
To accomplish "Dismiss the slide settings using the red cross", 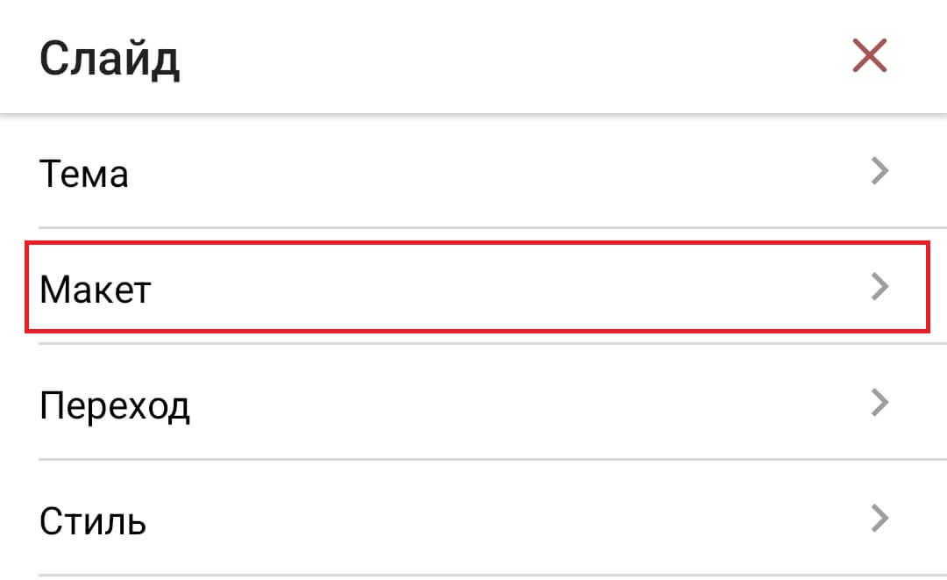I will (870, 57).
